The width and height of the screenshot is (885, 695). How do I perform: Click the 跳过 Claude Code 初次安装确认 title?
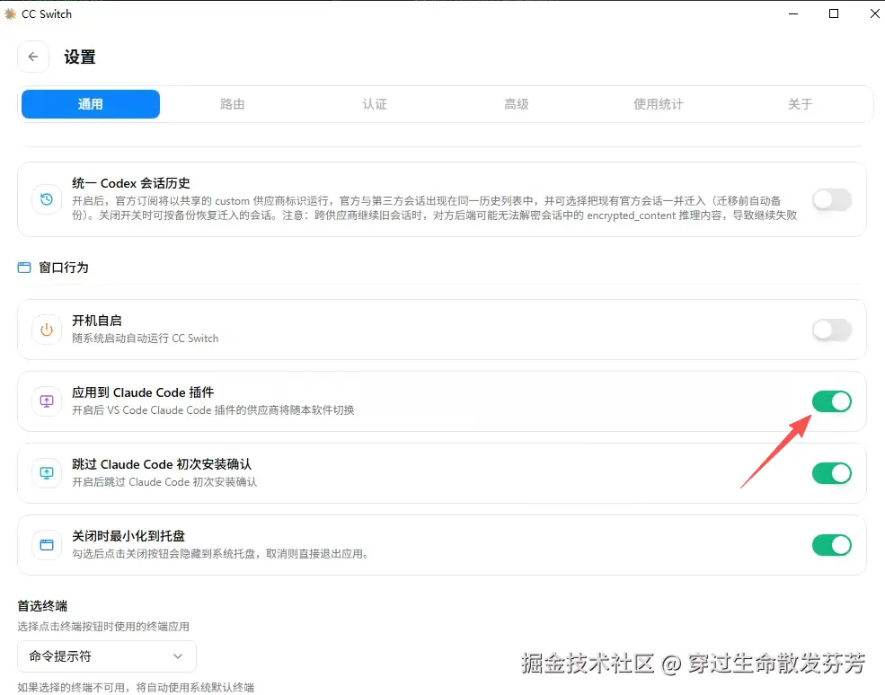click(162, 463)
